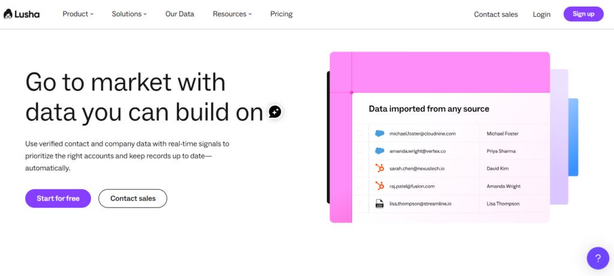Select the email michael.foster@cloudnine.com
This screenshot has height=276, width=614.
coord(423,134)
